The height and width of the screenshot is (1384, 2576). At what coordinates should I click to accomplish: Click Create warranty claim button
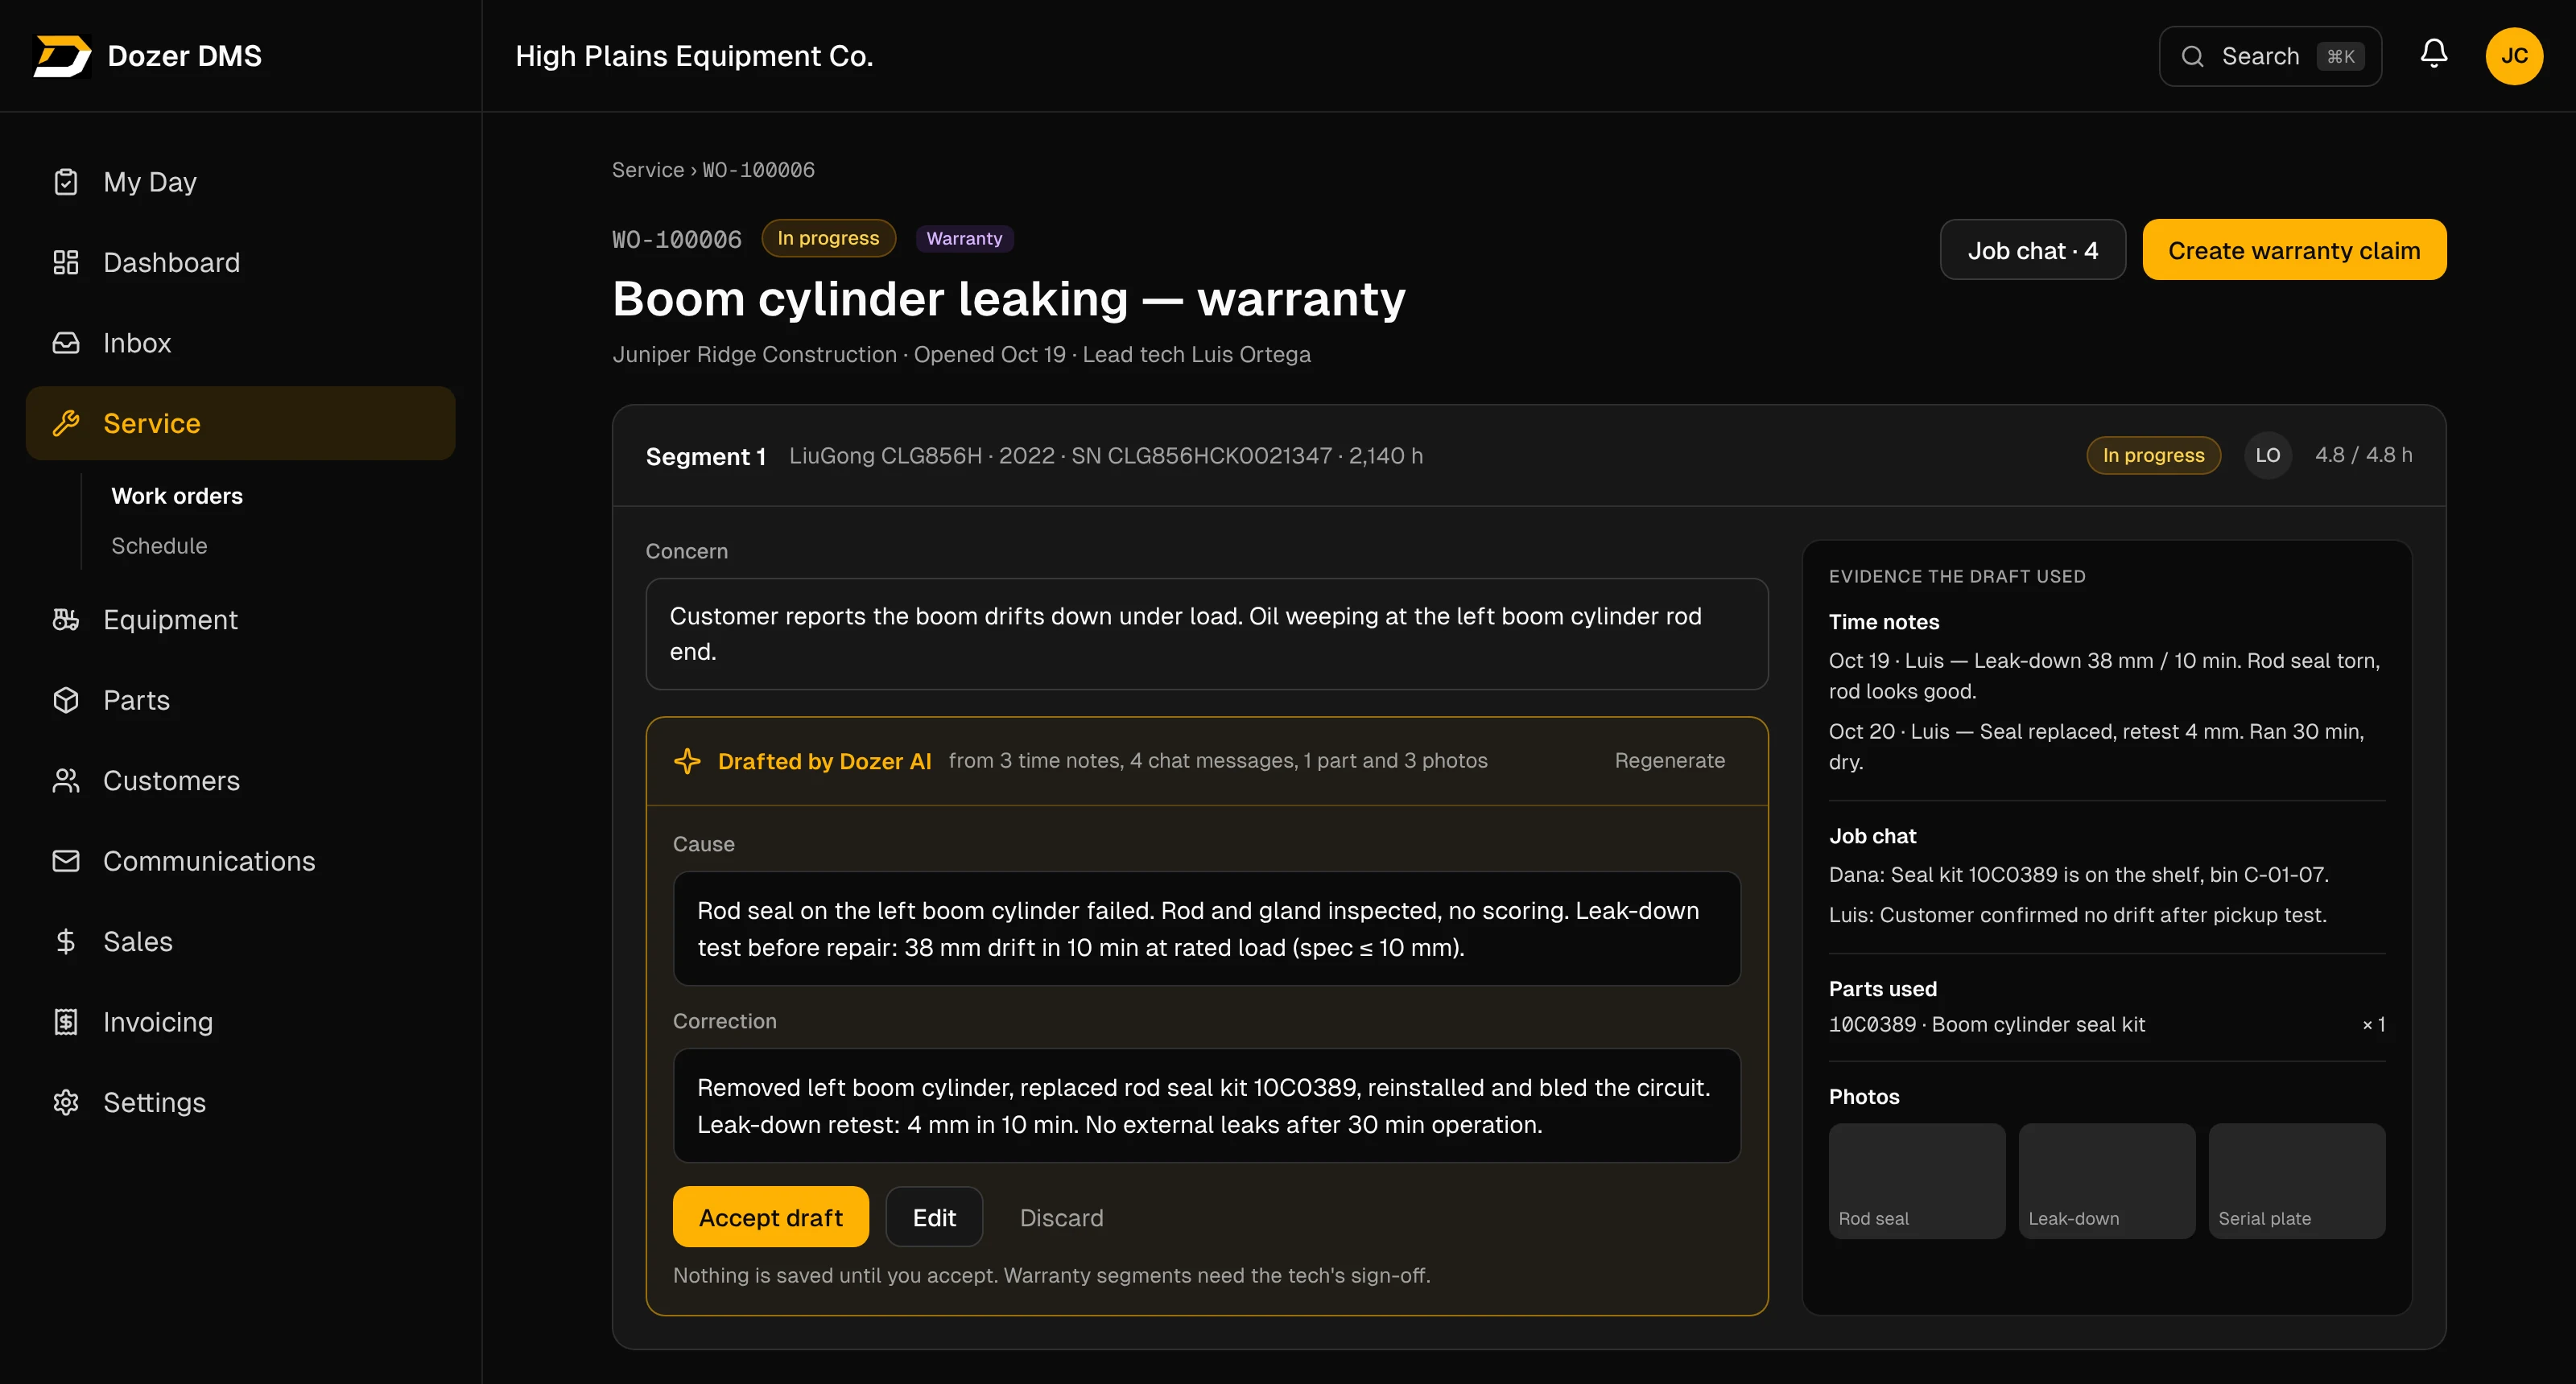[2294, 249]
